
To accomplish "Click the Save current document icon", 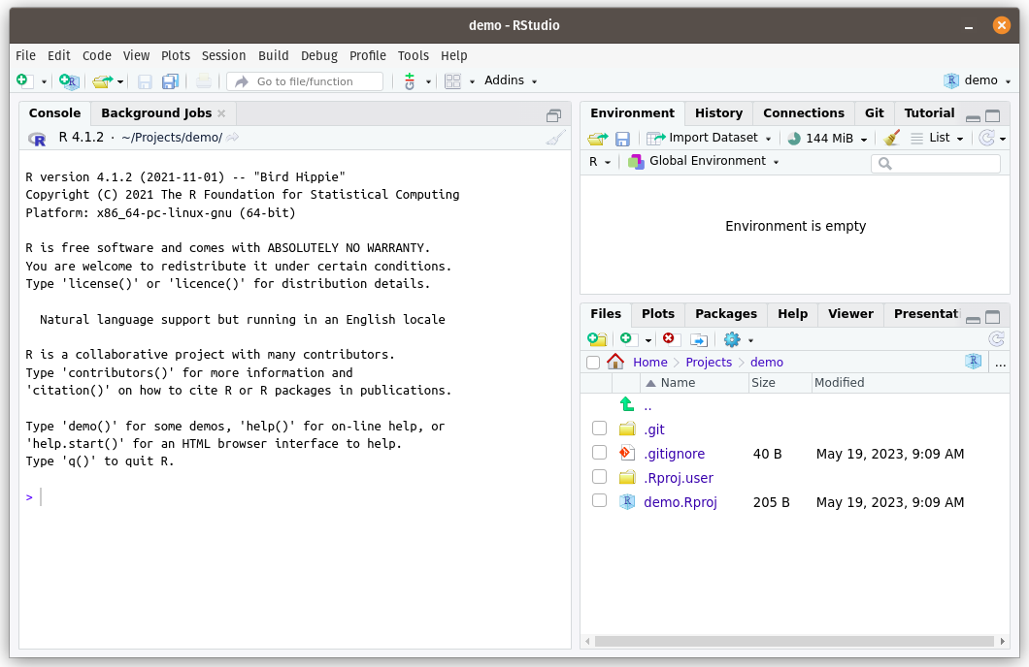I will pyautogui.click(x=145, y=81).
